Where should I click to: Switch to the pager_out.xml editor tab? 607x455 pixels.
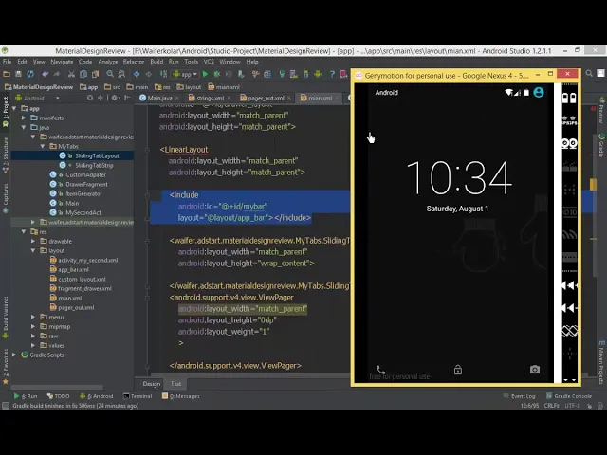click(266, 98)
